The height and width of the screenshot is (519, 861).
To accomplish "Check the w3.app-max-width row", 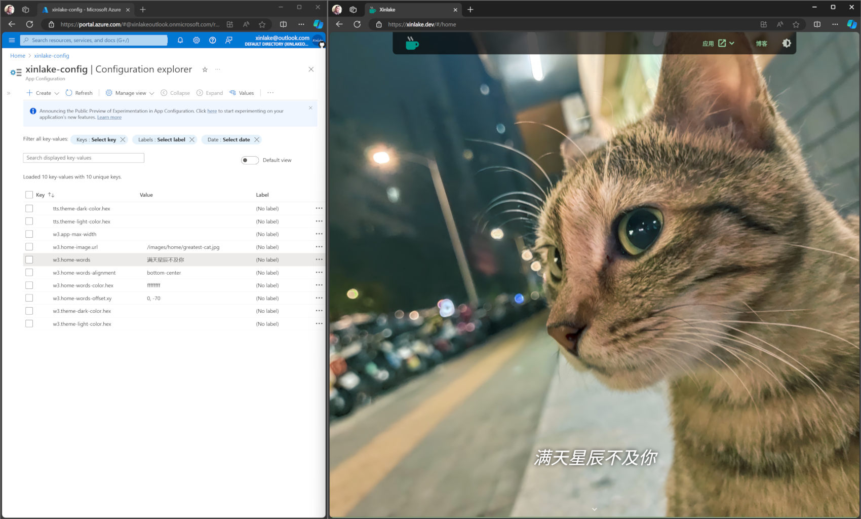I will click(29, 234).
